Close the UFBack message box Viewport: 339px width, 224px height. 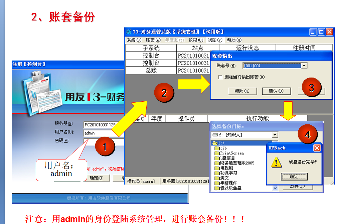click(317, 148)
